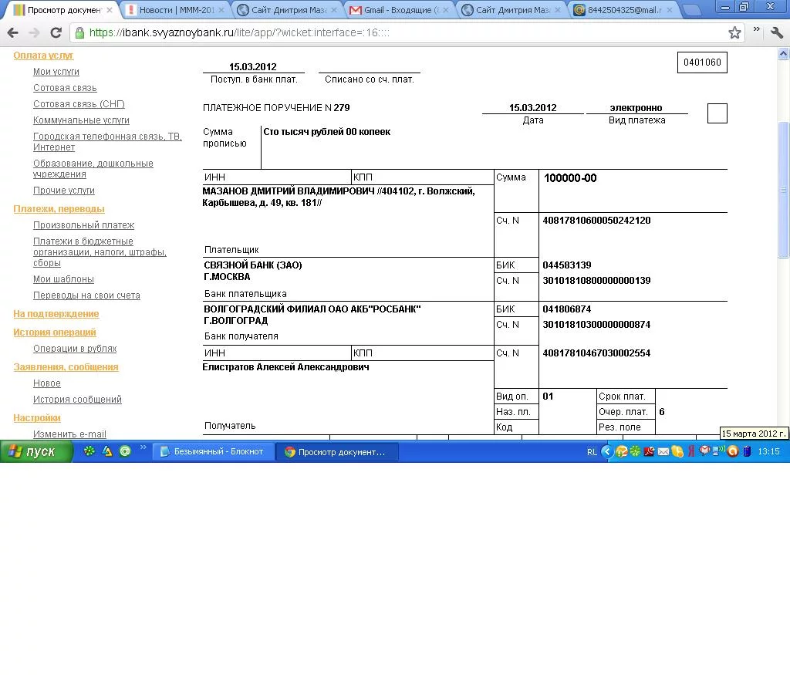Viewport: 790px width, 675px height.
Task: Switch to the Gmail Входящие tab
Action: click(x=398, y=9)
